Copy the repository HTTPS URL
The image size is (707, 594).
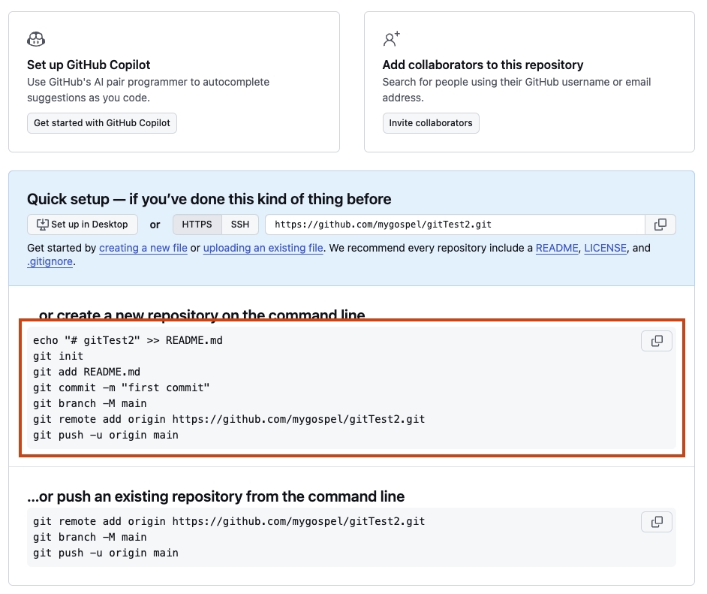(660, 225)
